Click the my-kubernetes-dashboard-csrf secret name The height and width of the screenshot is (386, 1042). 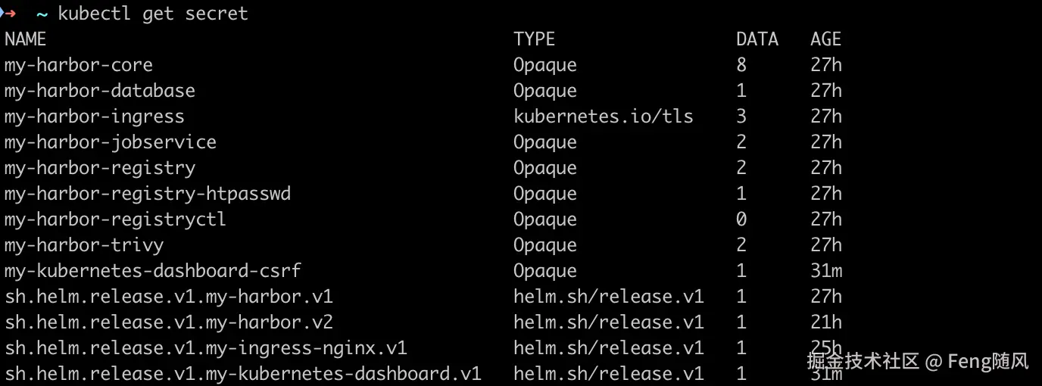coord(153,271)
